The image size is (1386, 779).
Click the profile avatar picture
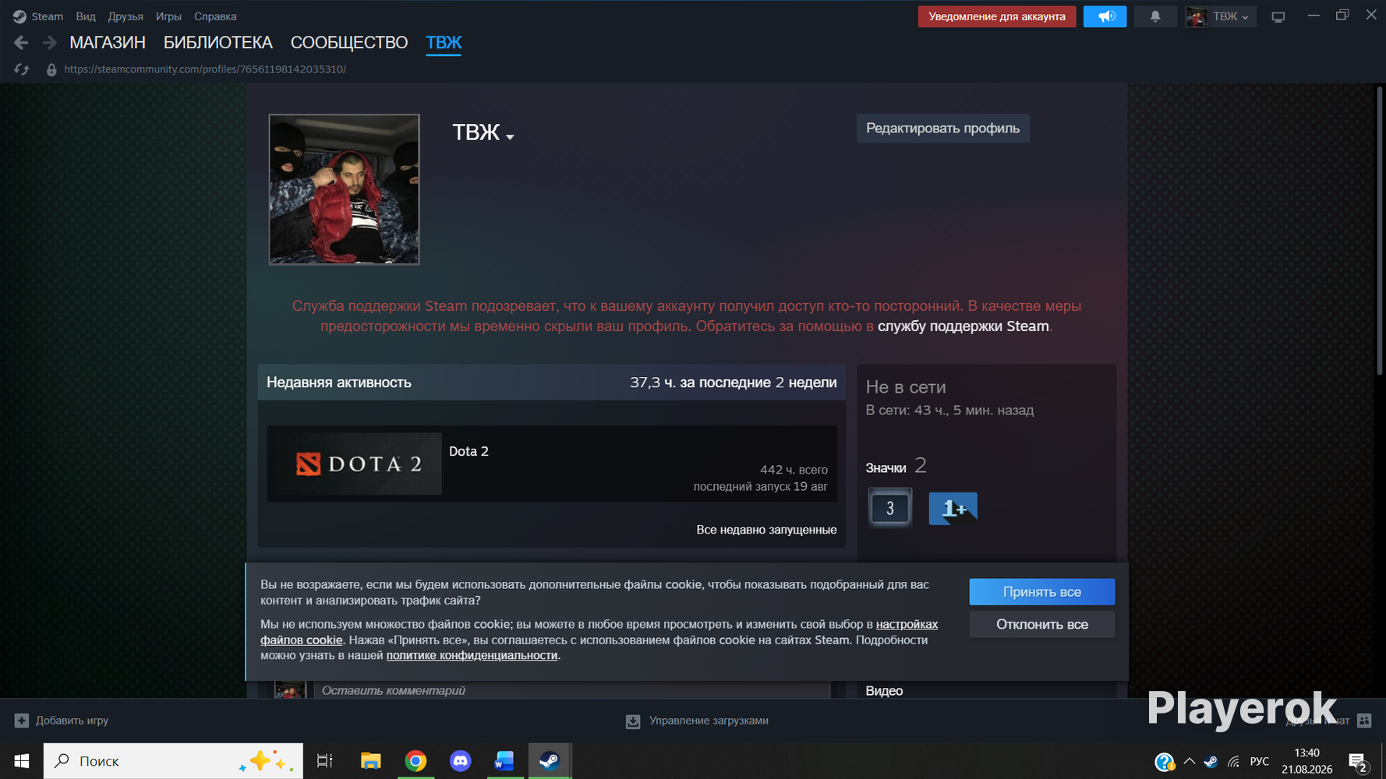[344, 189]
